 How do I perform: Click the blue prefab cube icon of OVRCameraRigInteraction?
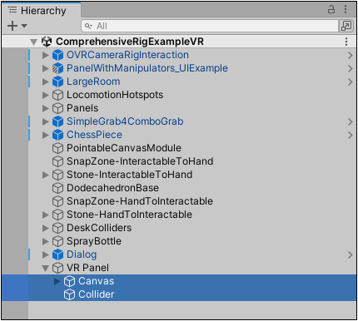(x=57, y=55)
